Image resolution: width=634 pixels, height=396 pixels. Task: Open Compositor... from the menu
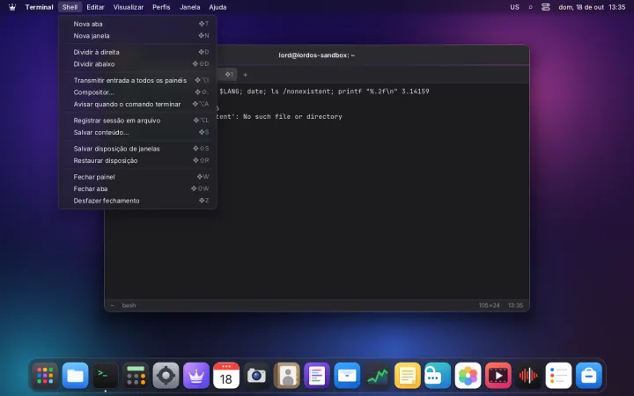point(138,92)
